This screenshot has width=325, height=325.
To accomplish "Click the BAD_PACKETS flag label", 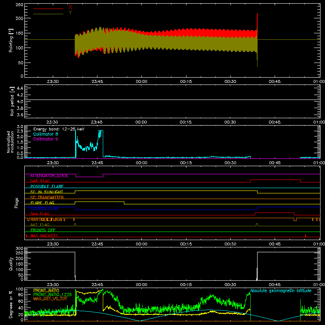I will (x=44, y=236).
